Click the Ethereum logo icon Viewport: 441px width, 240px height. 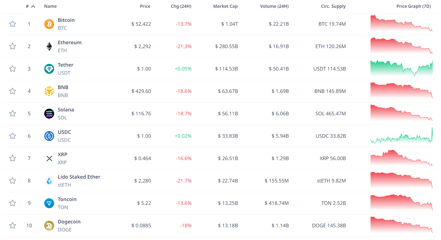point(49,46)
